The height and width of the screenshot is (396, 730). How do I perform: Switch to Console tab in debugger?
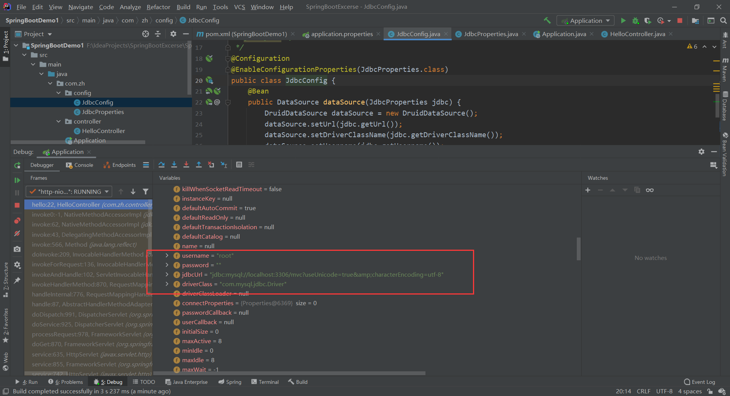pos(79,165)
